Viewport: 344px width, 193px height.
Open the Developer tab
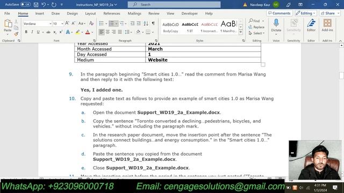(190, 13)
